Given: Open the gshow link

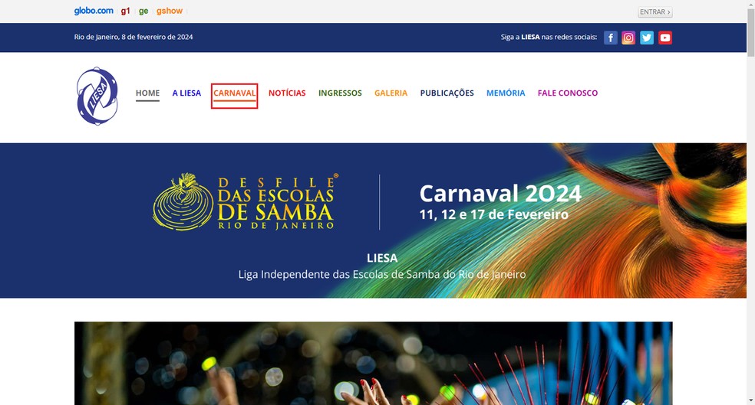Looking at the screenshot, I should pyautogui.click(x=170, y=11).
